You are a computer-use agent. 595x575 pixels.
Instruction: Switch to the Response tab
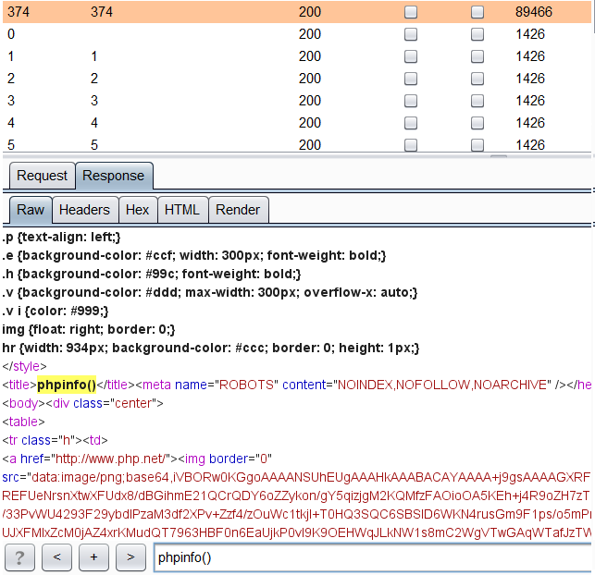click(114, 176)
